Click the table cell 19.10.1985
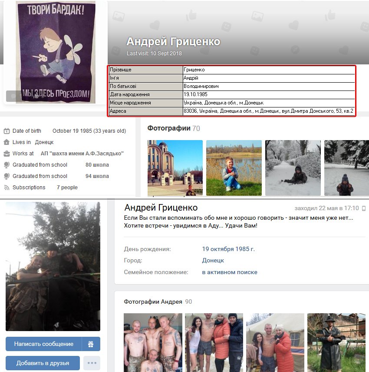Viewport: 369px width, 372px height. click(269, 94)
